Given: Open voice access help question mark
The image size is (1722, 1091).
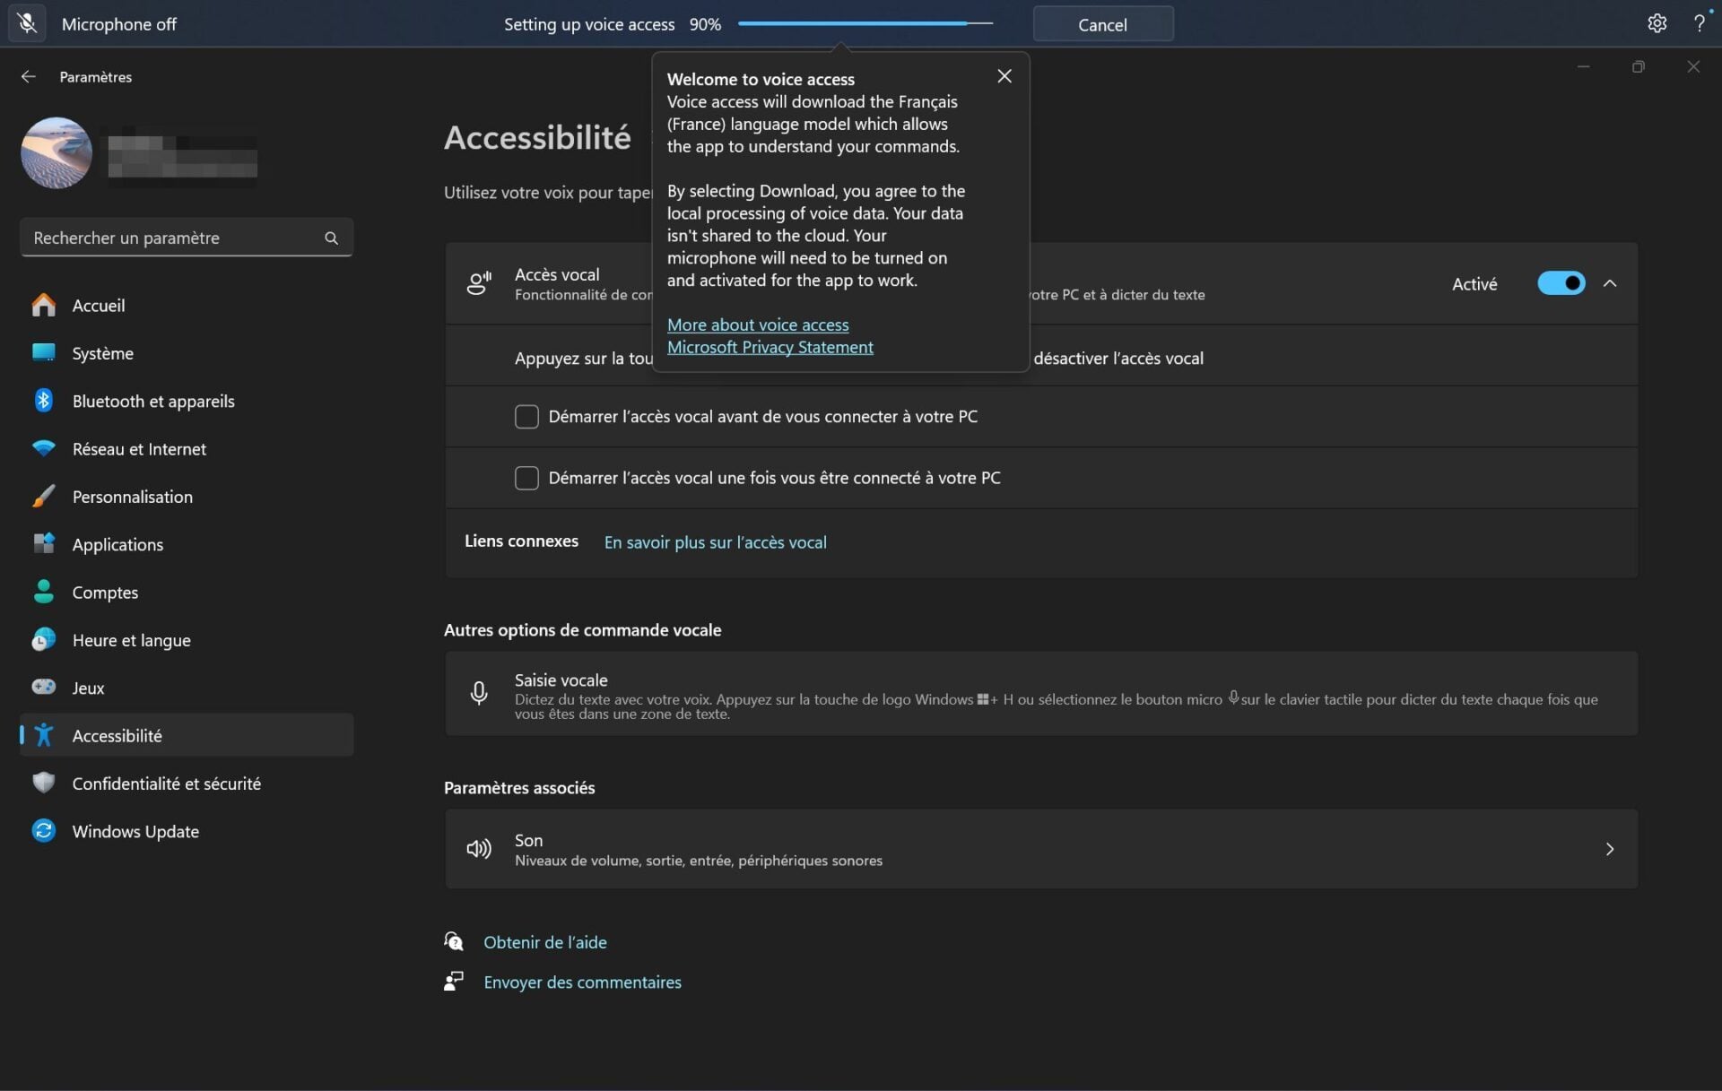Looking at the screenshot, I should [x=1699, y=23].
